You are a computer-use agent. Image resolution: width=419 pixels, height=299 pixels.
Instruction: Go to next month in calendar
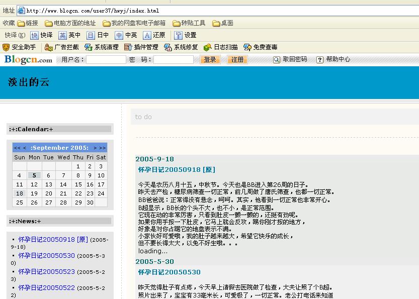(x=95, y=148)
